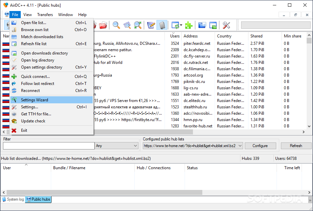
Task: Click the 'Bundle / Filename' column header
Action: (93, 168)
